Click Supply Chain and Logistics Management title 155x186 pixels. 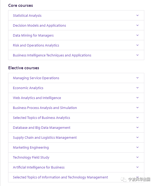coord(45,138)
